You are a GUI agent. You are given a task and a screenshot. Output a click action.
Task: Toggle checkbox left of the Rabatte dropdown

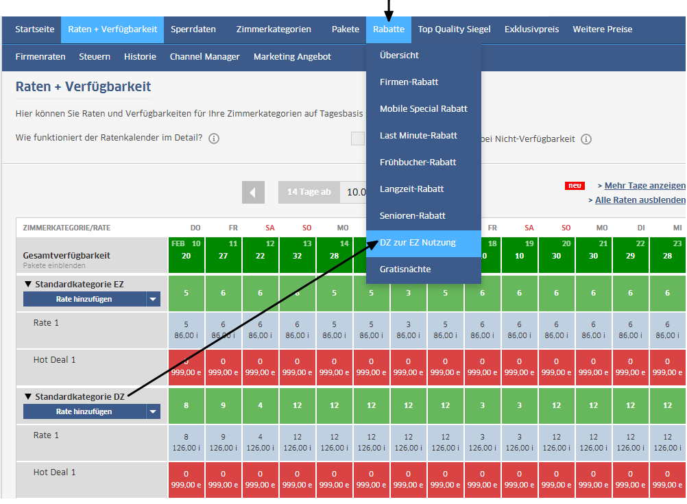click(357, 139)
